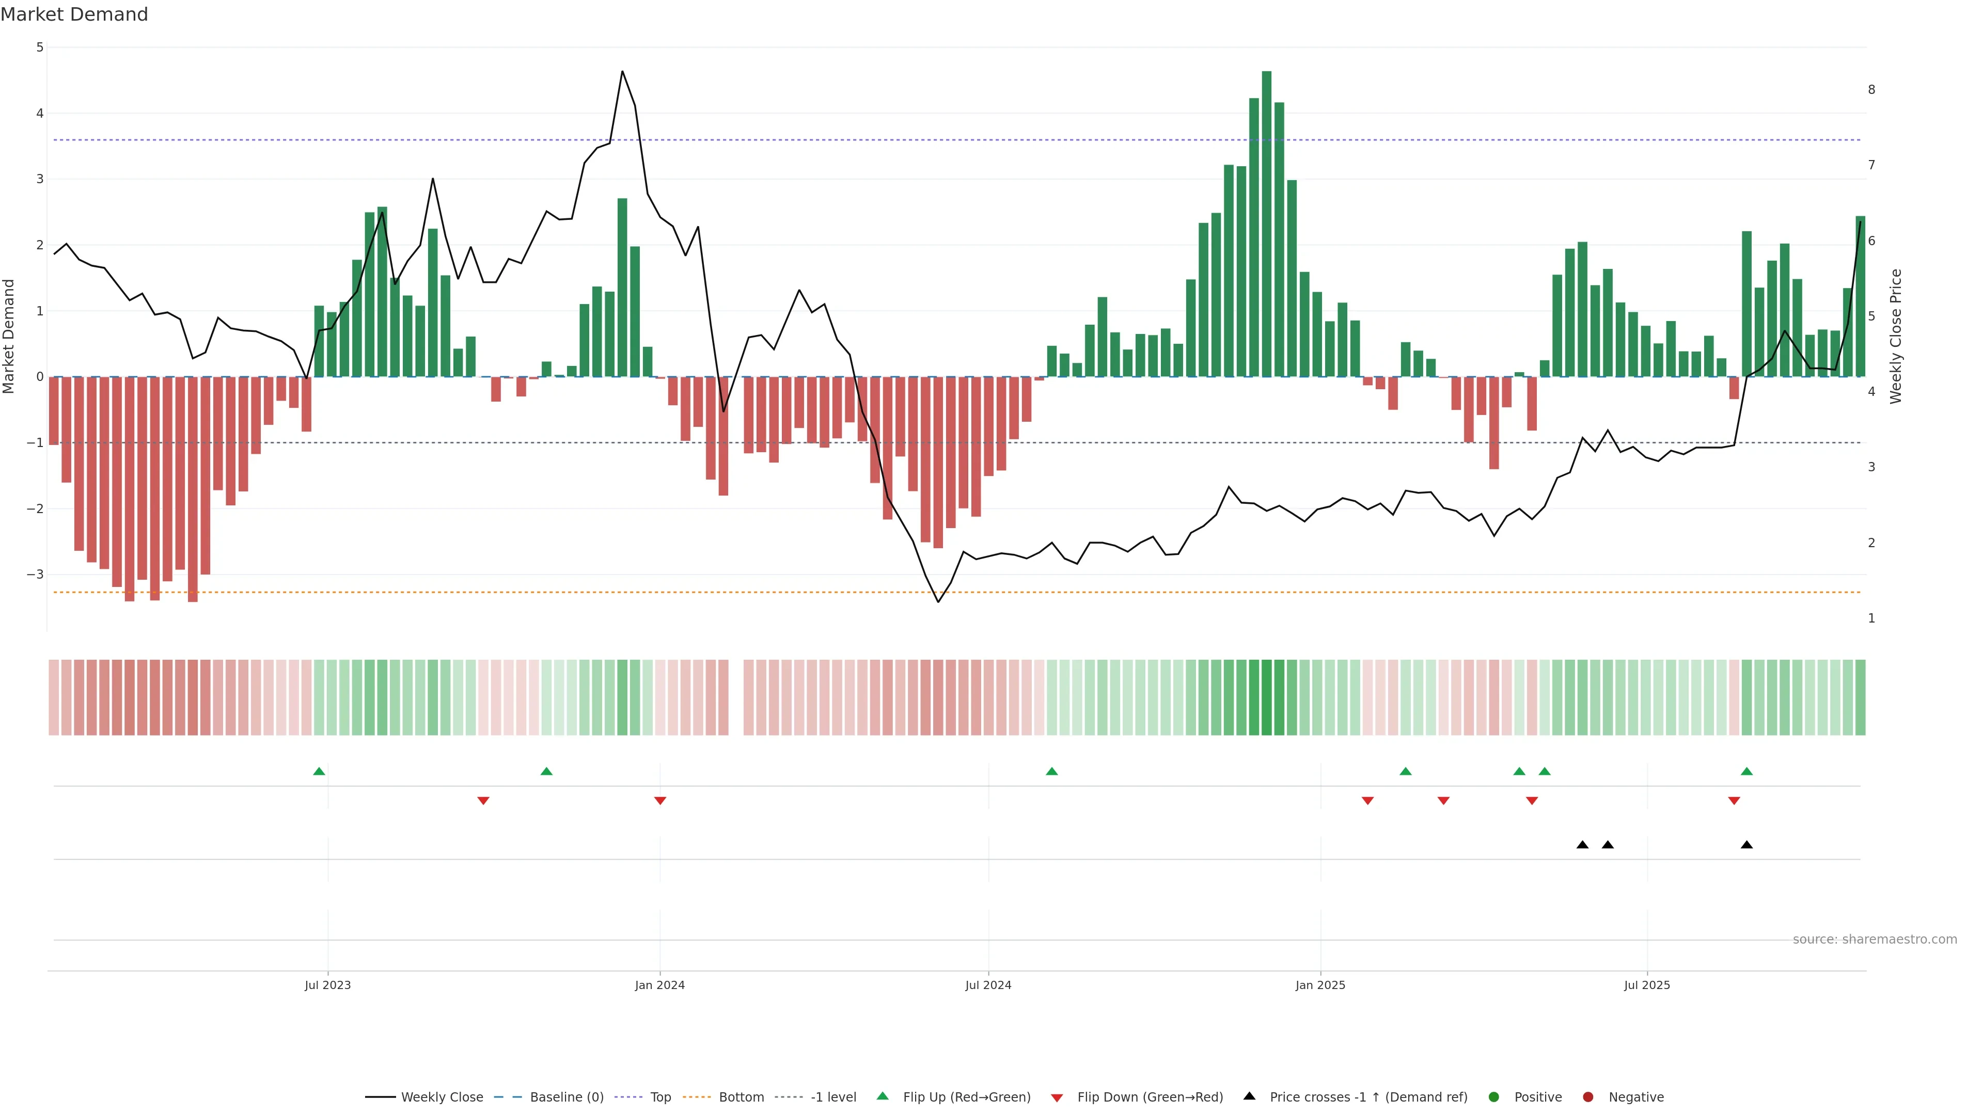1983x1115 pixels.
Task: Click the tallest green demand bar
Action: pyautogui.click(x=1266, y=223)
